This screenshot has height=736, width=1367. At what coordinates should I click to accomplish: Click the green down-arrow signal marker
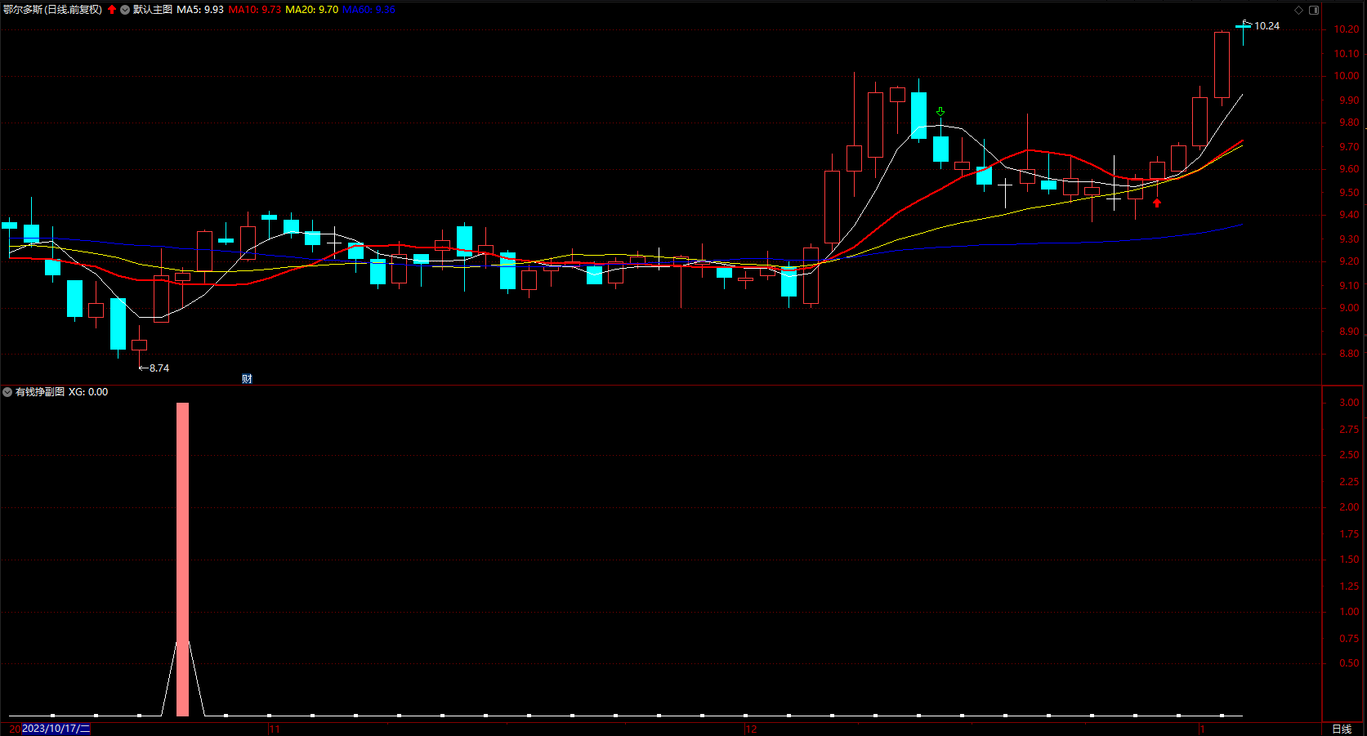[x=940, y=112]
